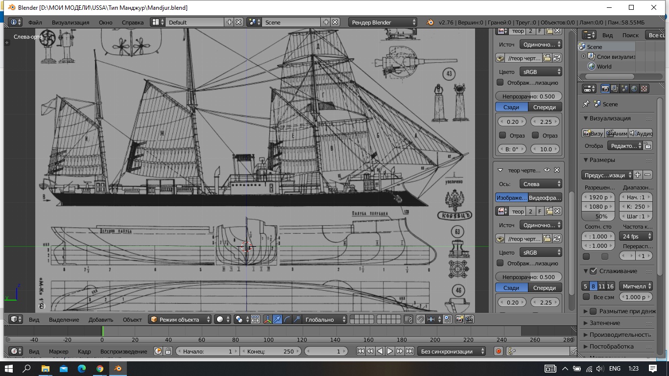
Task: Open the World properties tab icon
Action: point(634,89)
